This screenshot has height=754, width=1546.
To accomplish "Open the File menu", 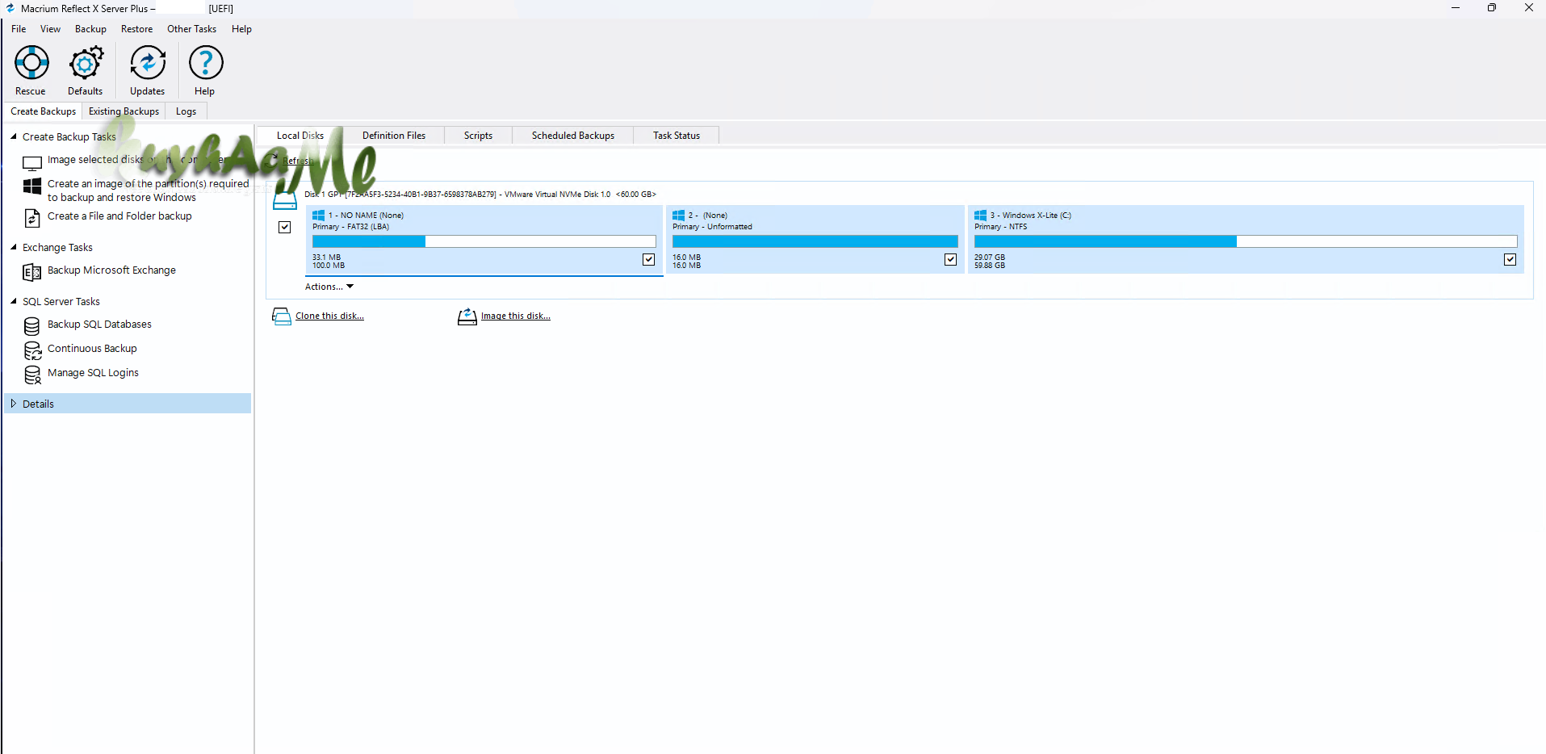I will [19, 29].
